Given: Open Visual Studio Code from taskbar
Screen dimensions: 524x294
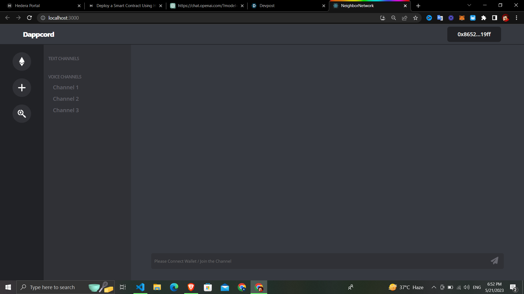Looking at the screenshot, I should pos(140,287).
